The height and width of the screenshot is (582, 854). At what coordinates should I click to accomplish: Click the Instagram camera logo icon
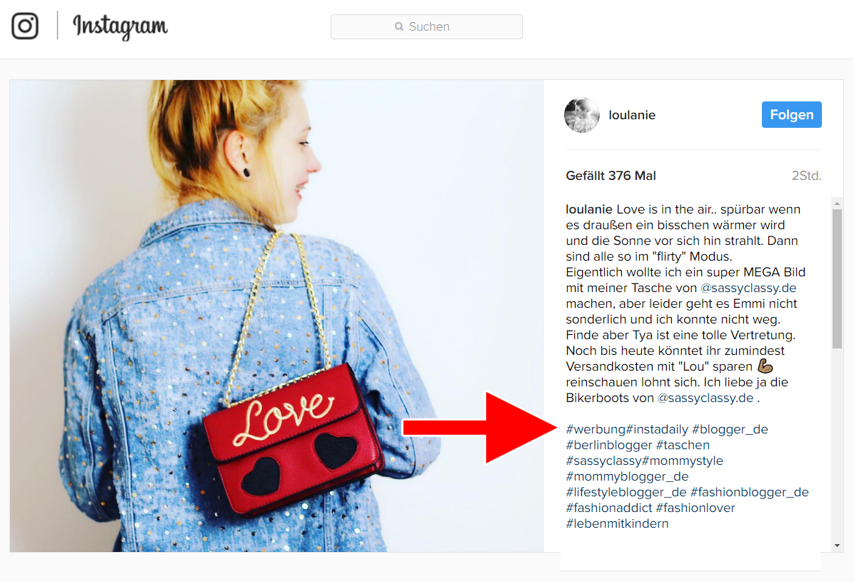(25, 26)
